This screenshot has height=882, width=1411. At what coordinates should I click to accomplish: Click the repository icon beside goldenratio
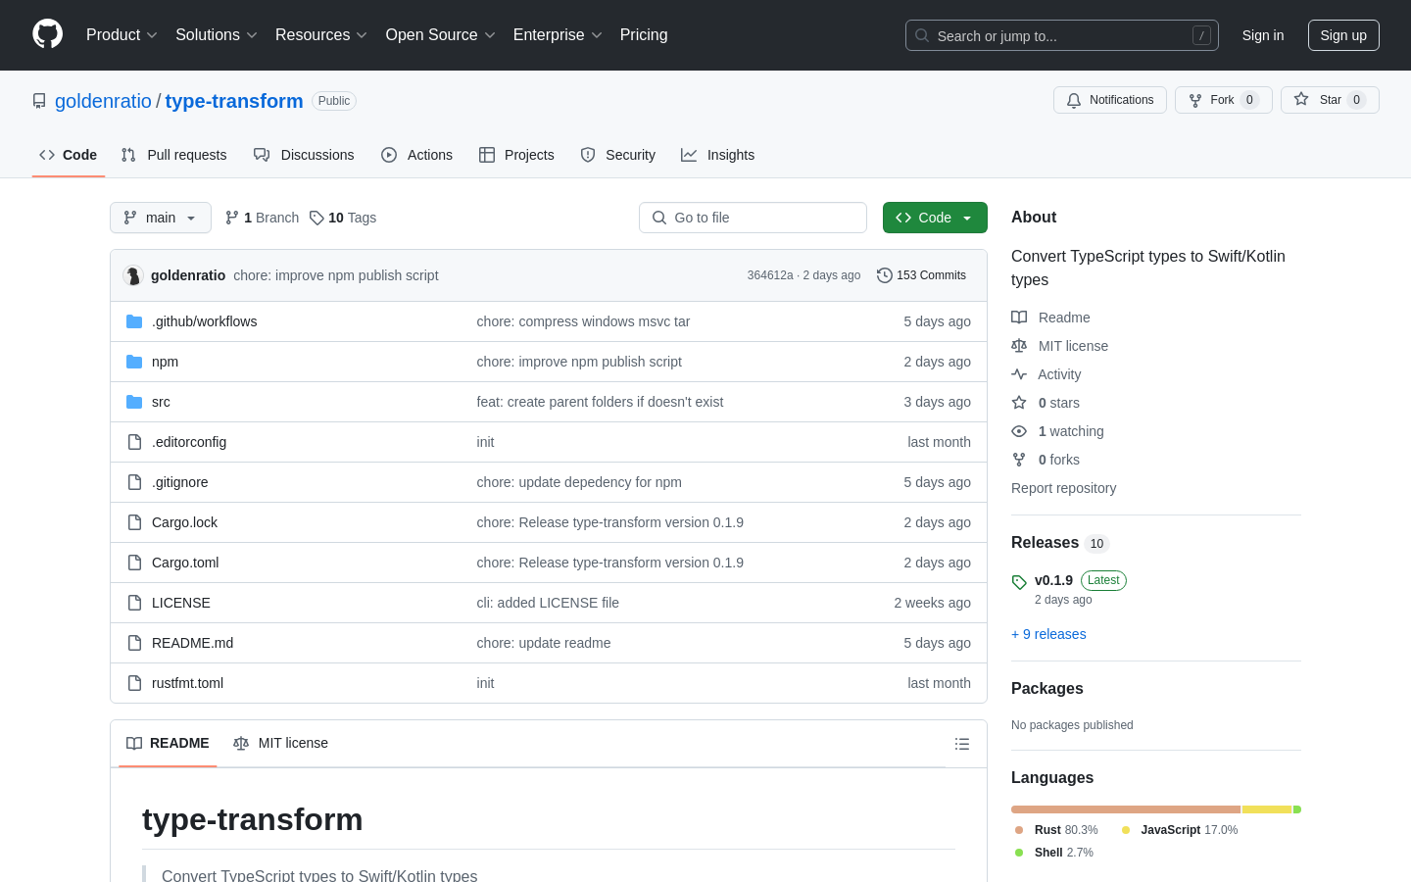(39, 101)
